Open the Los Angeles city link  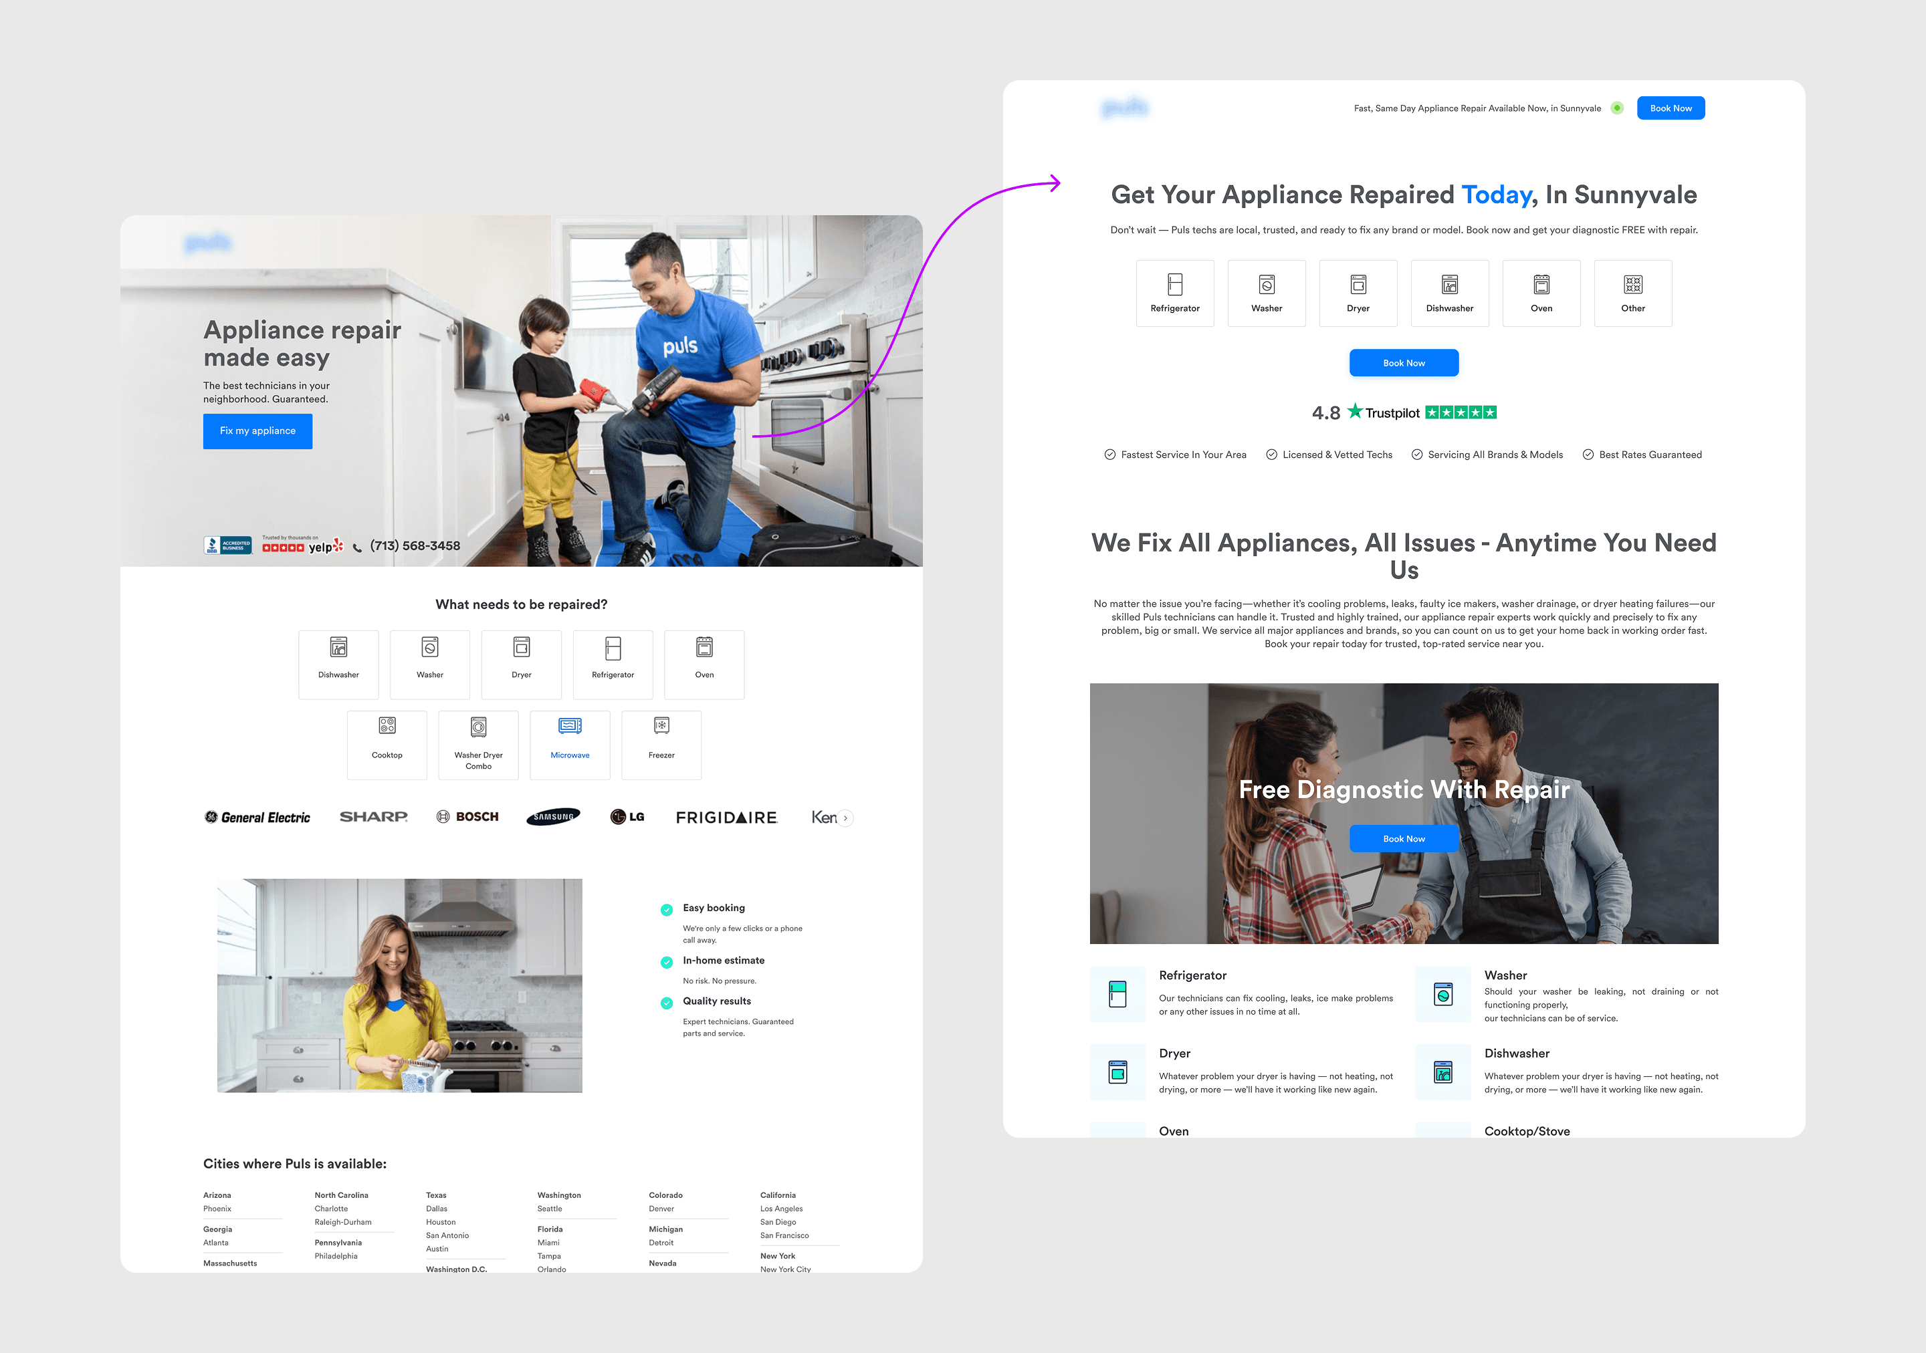(780, 1209)
